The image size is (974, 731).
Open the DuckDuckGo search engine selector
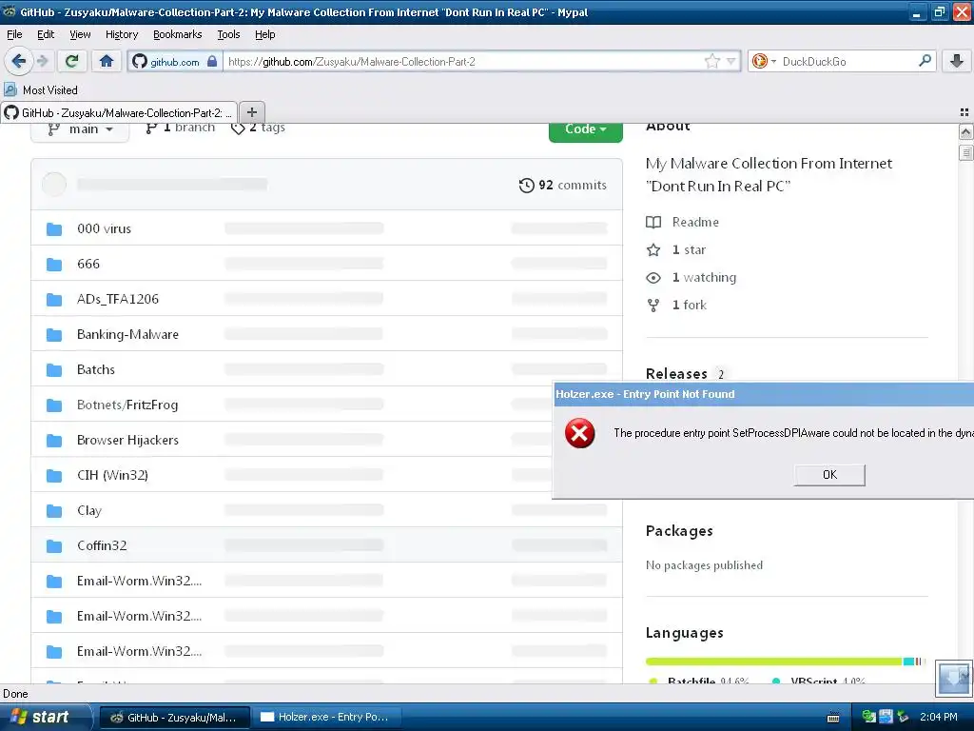point(764,61)
